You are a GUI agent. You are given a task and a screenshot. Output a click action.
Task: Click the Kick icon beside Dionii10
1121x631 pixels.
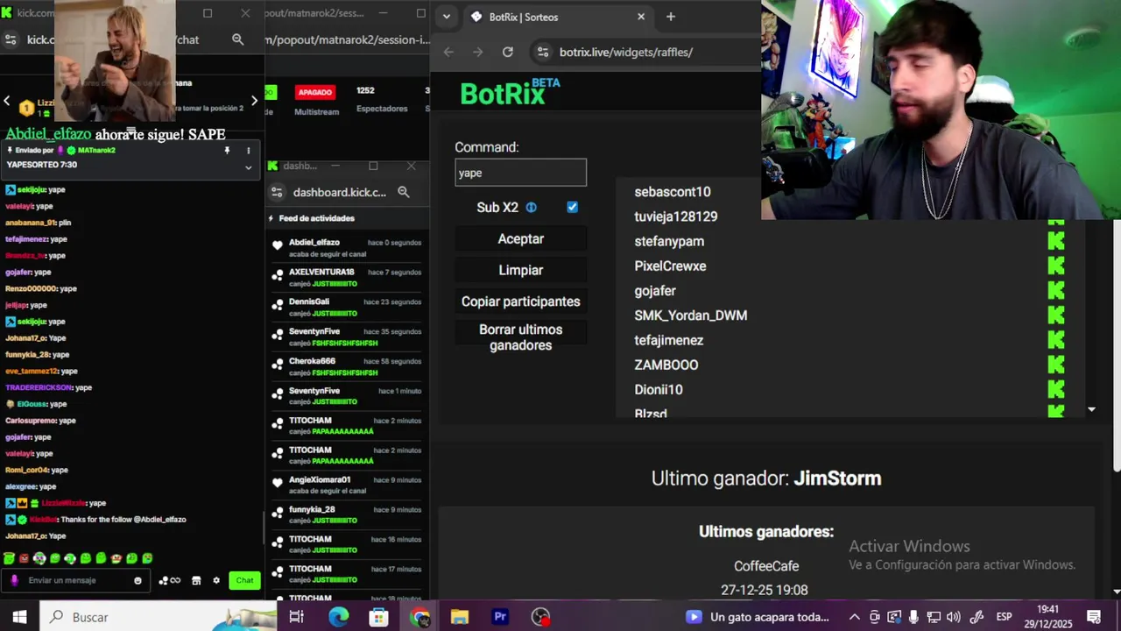coord(1056,389)
